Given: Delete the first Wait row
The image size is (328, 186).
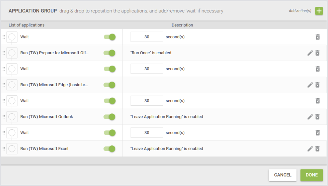Looking at the screenshot, I should click(318, 37).
